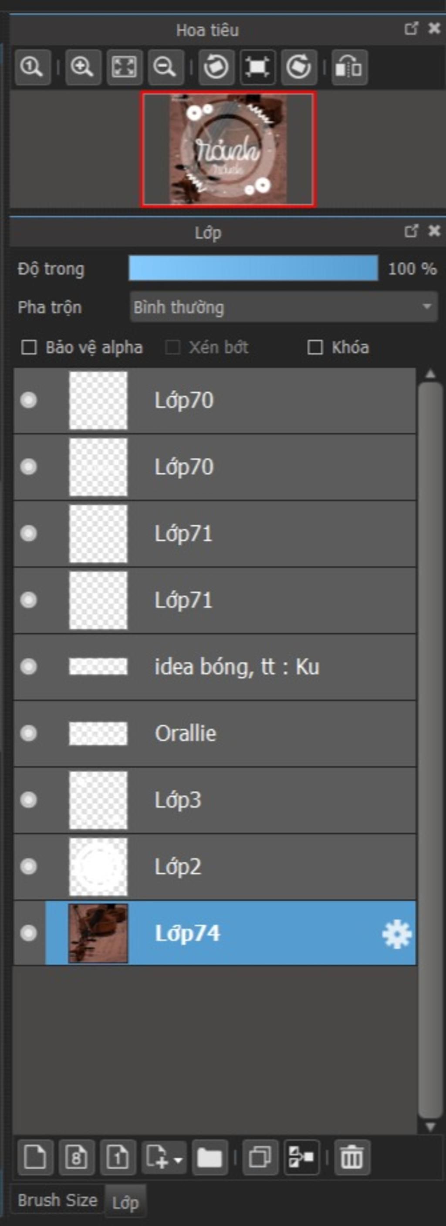Open Lớp74 layer settings gear
The width and height of the screenshot is (446, 1226).
(396, 934)
